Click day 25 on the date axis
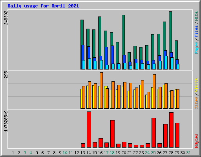Screen dimensions: 201x157 point(153,153)
